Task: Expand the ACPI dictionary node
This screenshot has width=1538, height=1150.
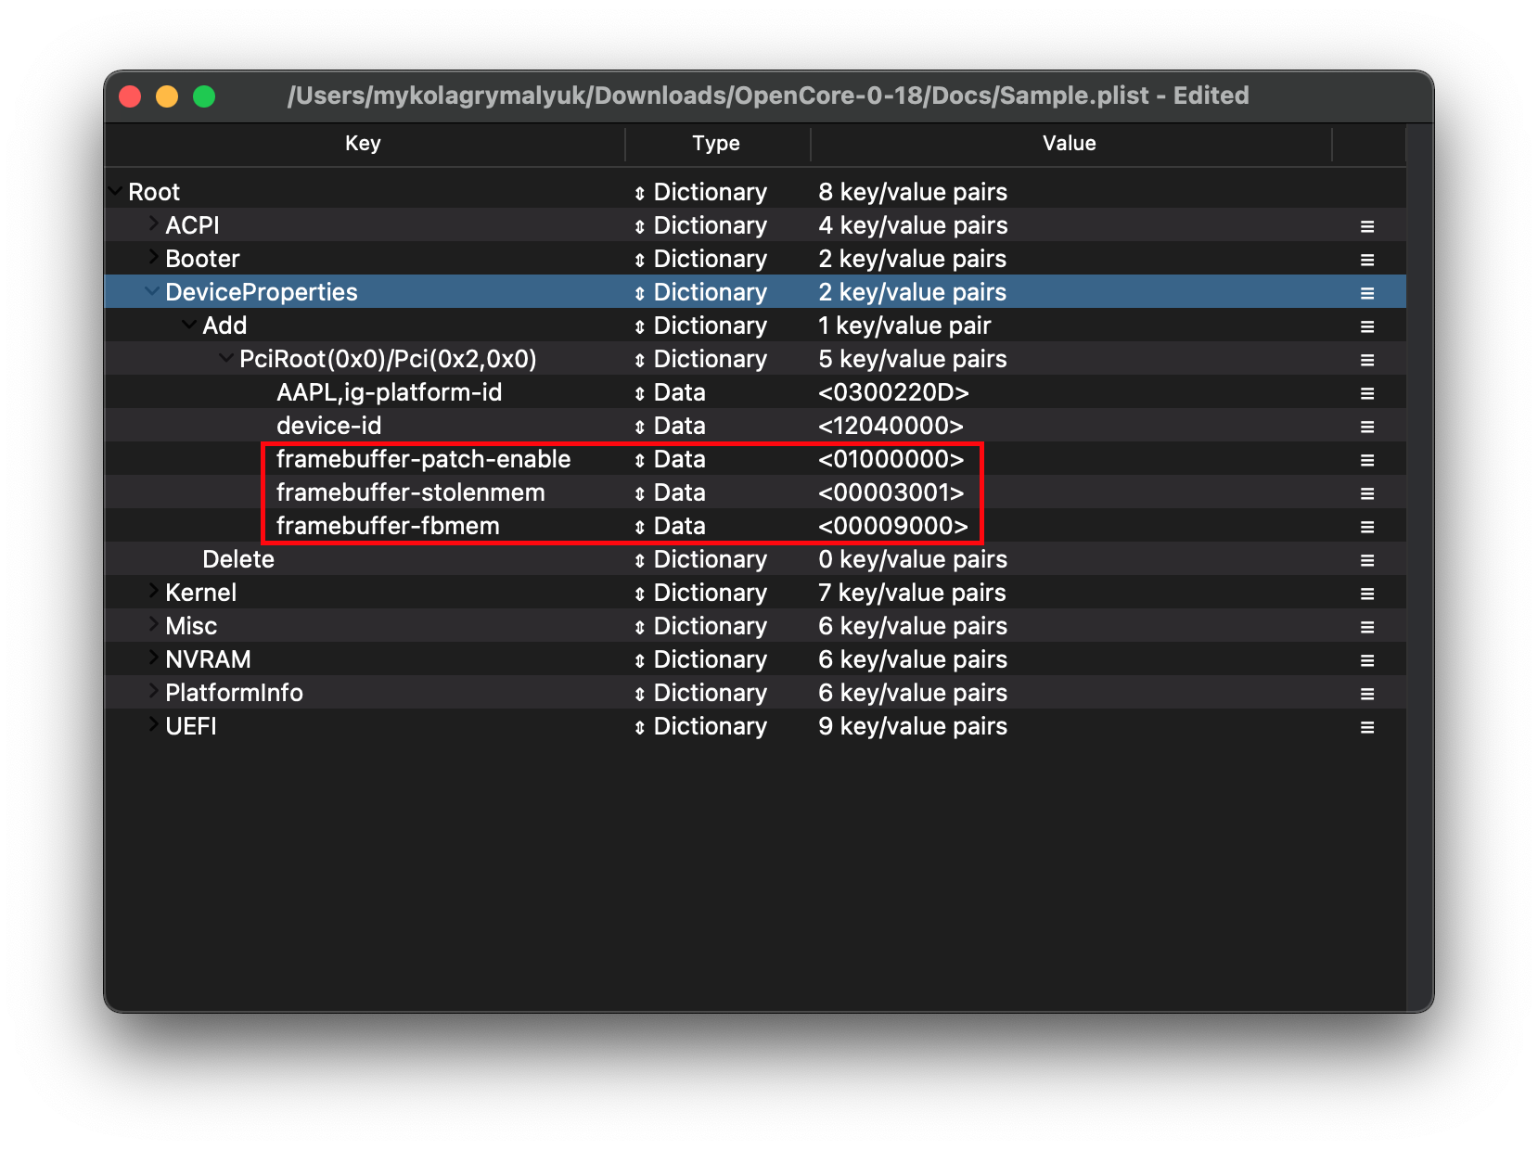Action: pyautogui.click(x=152, y=224)
